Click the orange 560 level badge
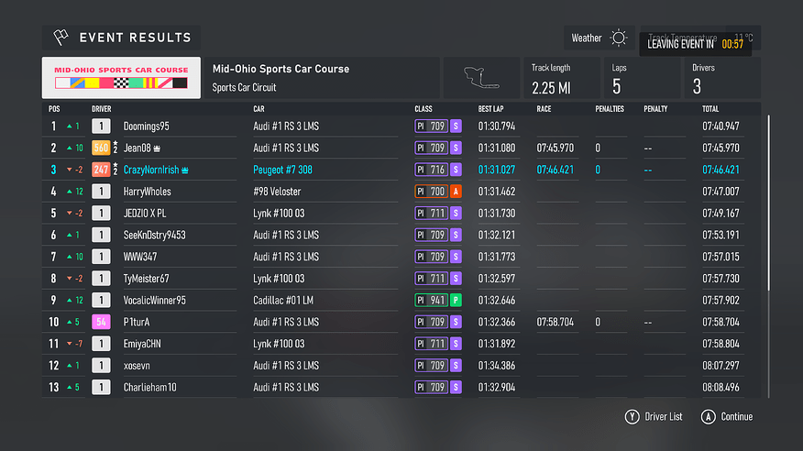Screen dimensions: 803x451 pos(101,148)
